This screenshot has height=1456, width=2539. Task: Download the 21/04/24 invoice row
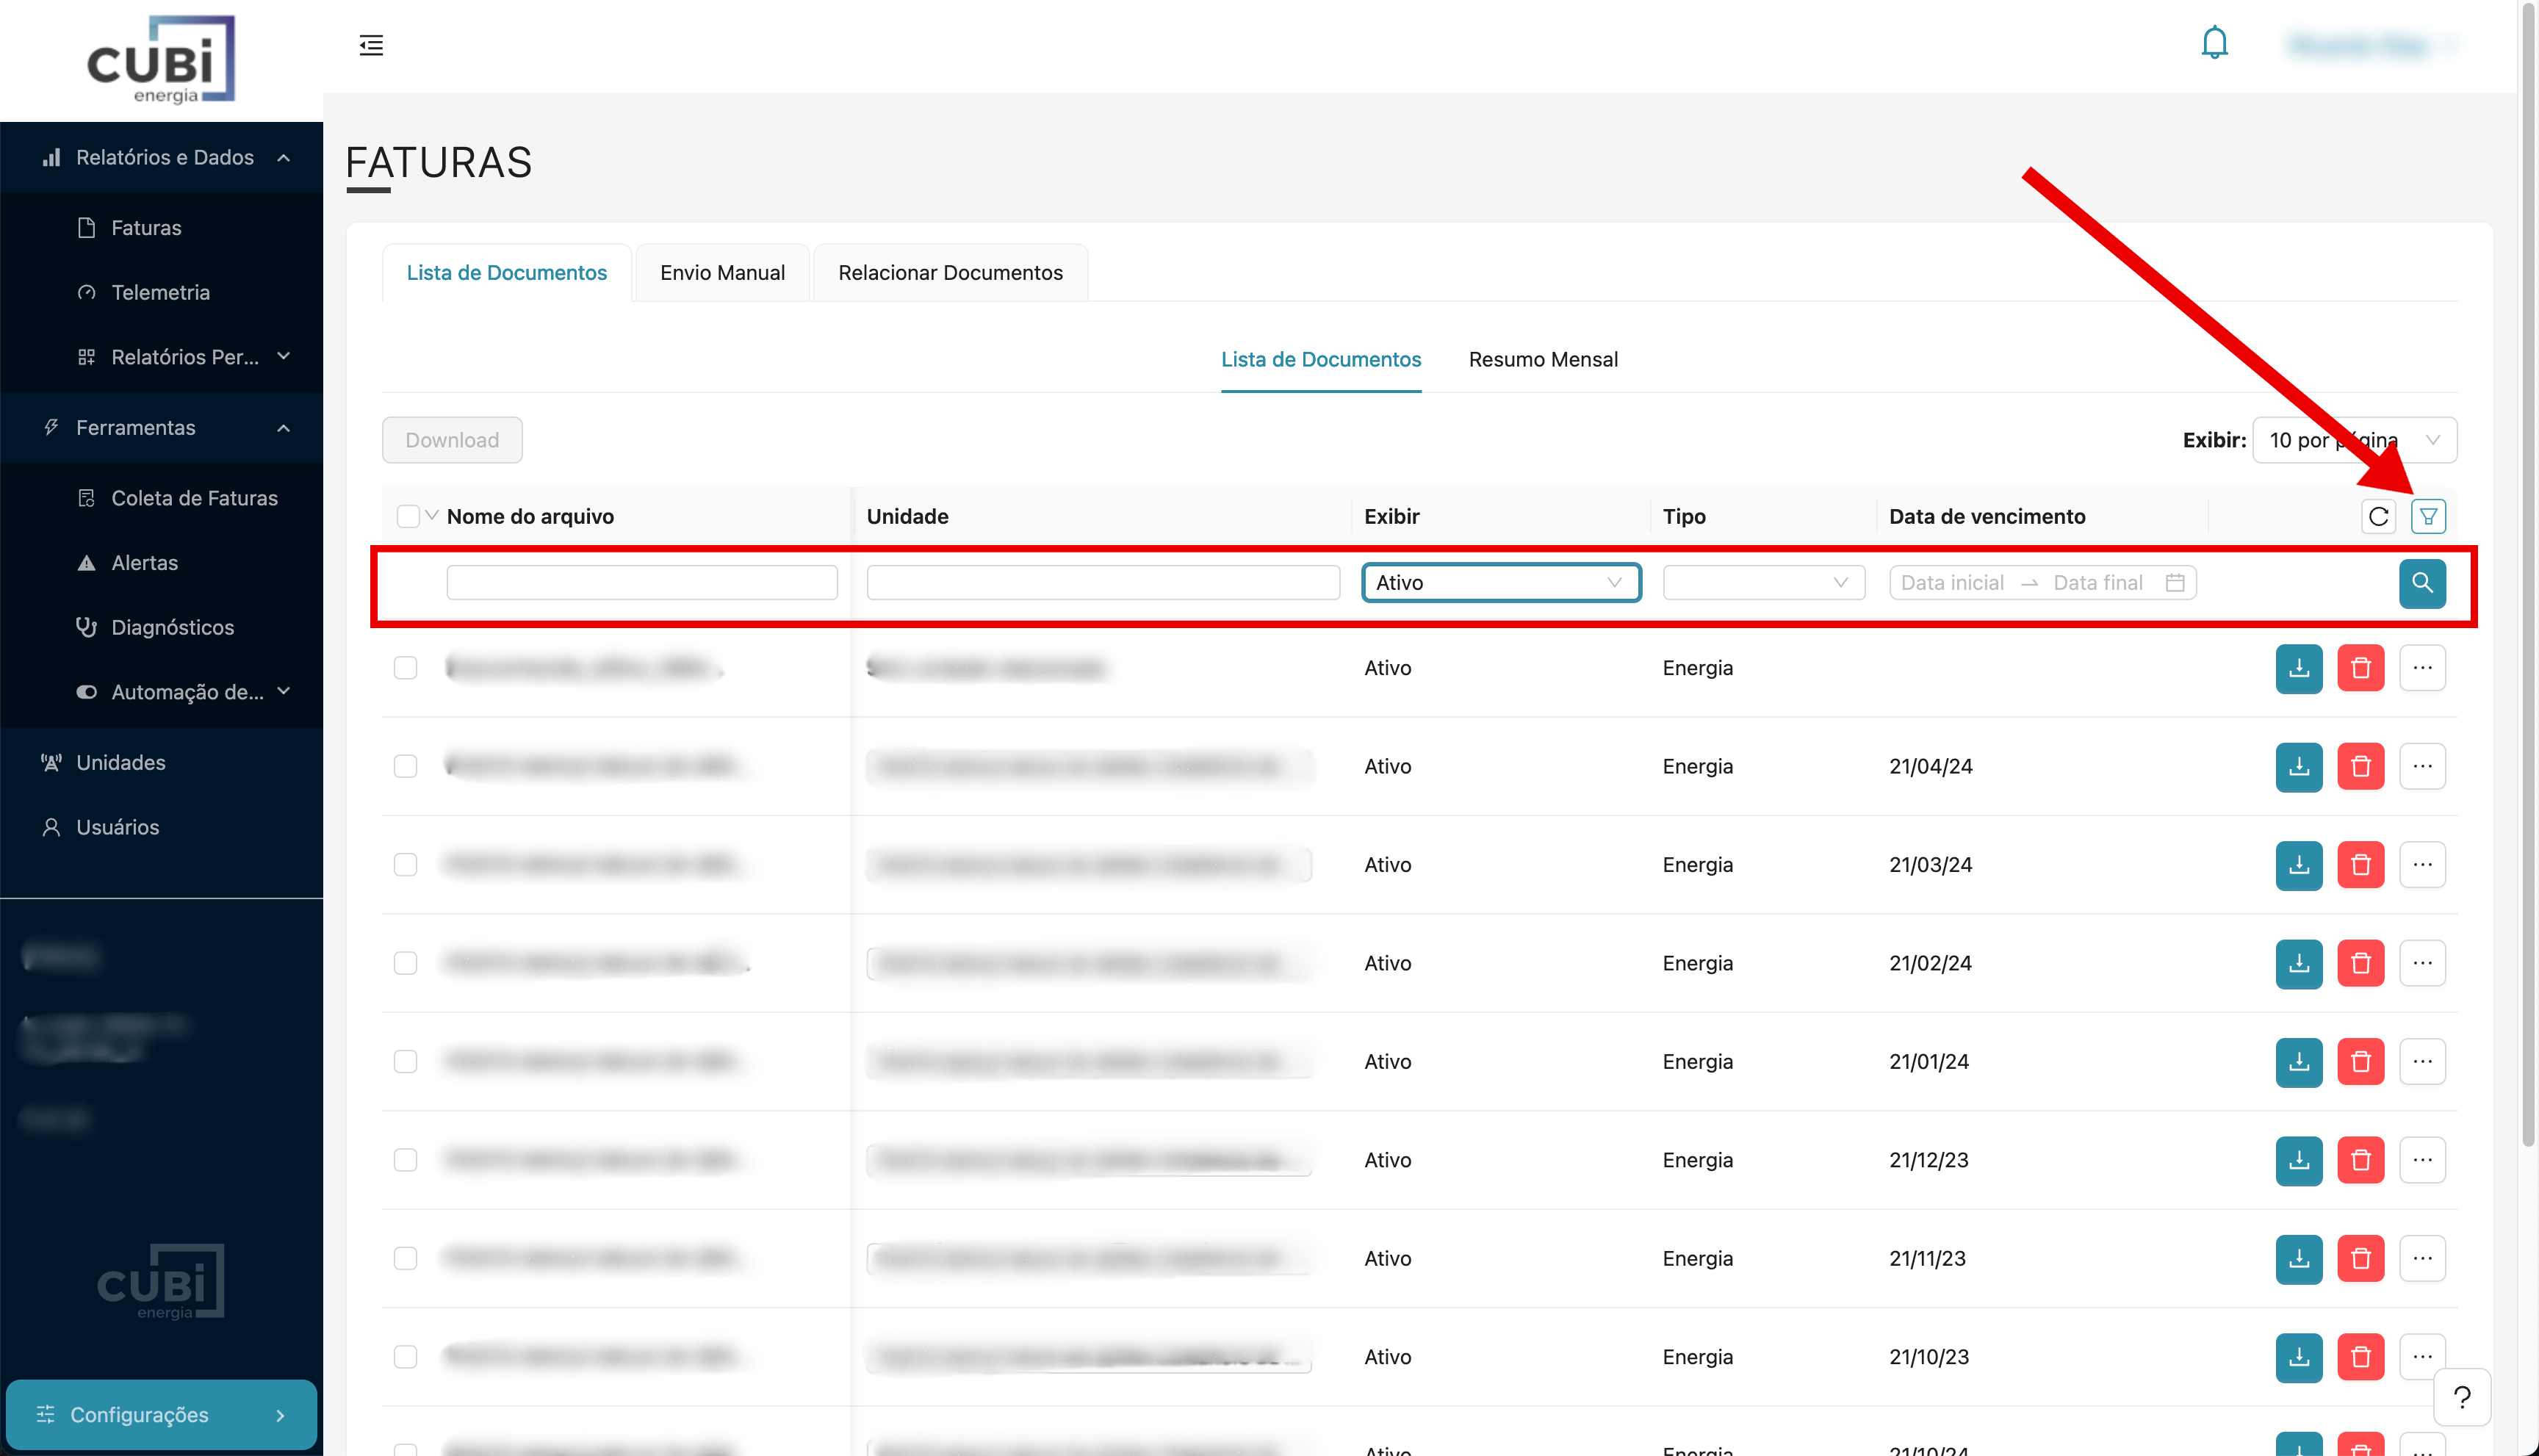tap(2298, 766)
